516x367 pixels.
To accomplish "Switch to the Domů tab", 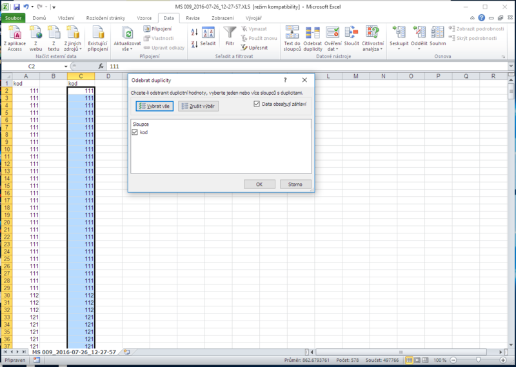I will pos(39,18).
